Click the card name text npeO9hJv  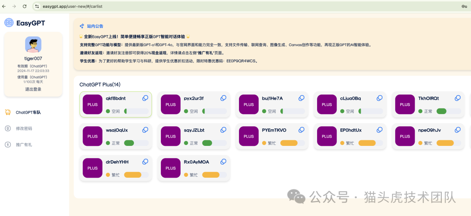pos(430,130)
